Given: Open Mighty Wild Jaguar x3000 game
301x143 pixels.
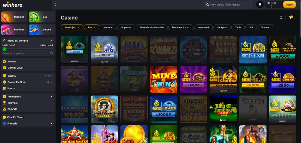Looking at the screenshot, I should [282, 49].
